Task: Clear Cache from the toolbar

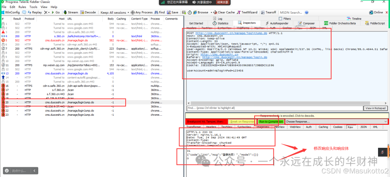Action: 224,12
